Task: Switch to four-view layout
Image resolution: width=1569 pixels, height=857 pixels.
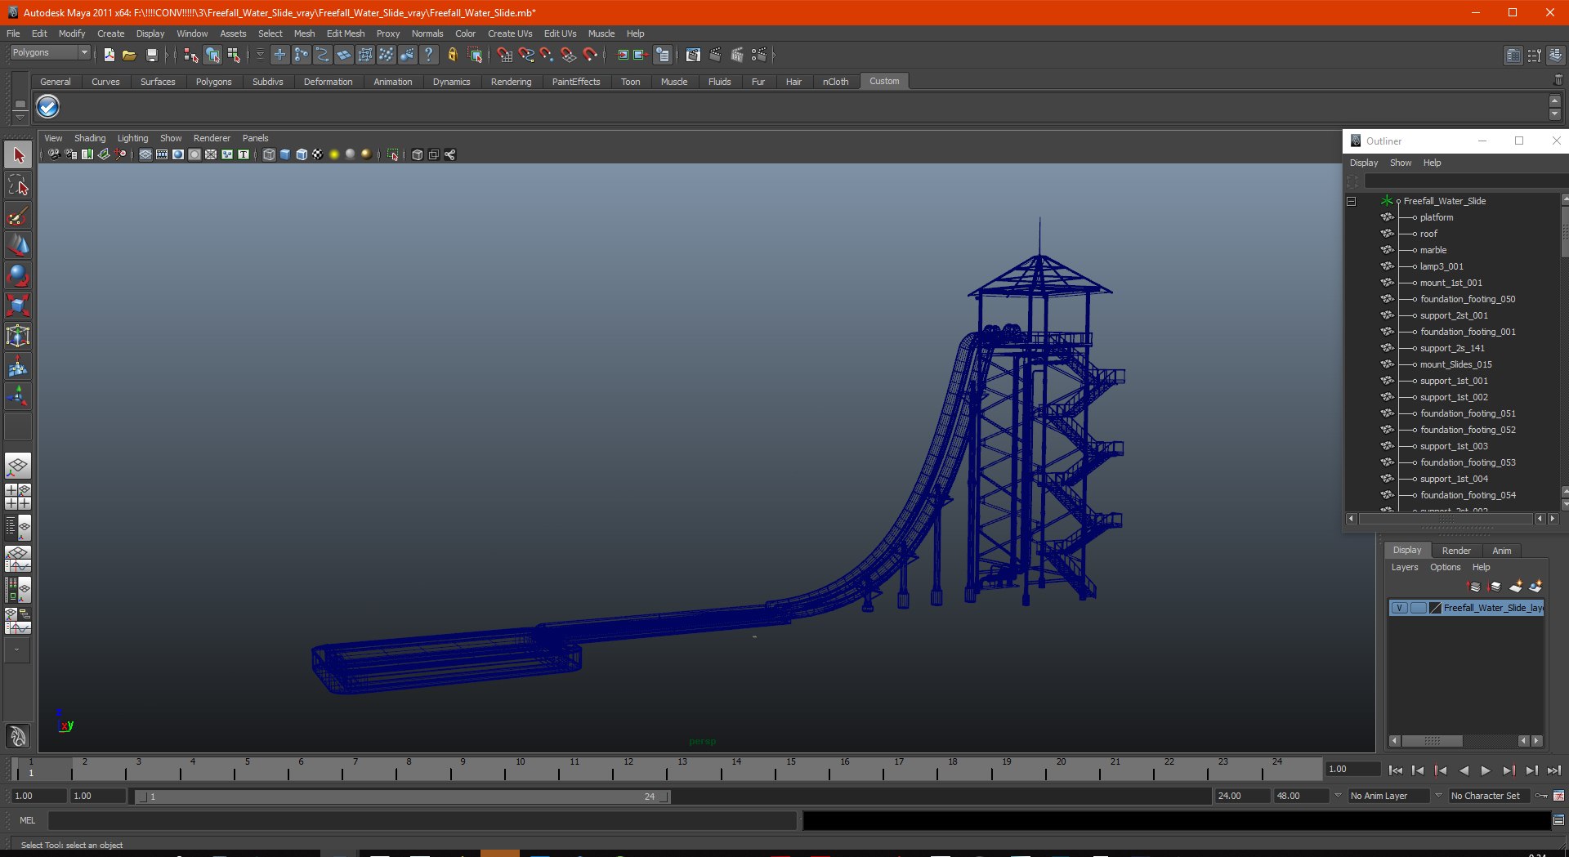Action: click(x=18, y=497)
